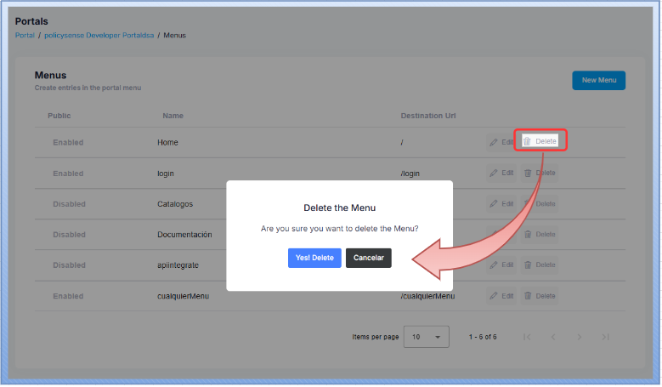Click Edit pencil icon for Catalogos row

point(494,204)
